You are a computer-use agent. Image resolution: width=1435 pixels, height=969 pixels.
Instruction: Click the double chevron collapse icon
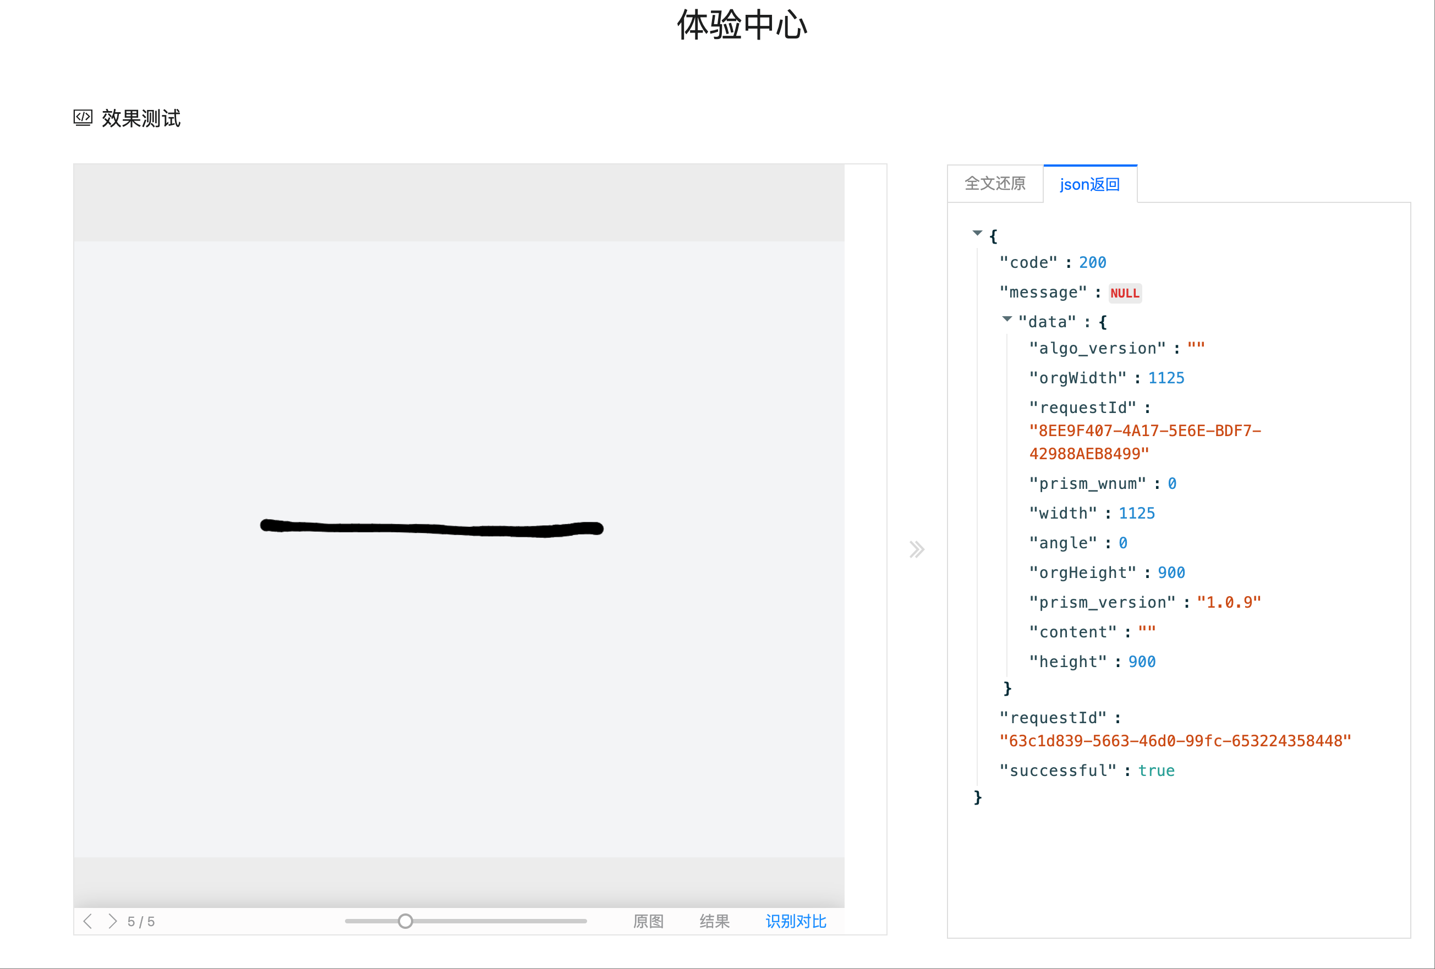pyautogui.click(x=916, y=549)
